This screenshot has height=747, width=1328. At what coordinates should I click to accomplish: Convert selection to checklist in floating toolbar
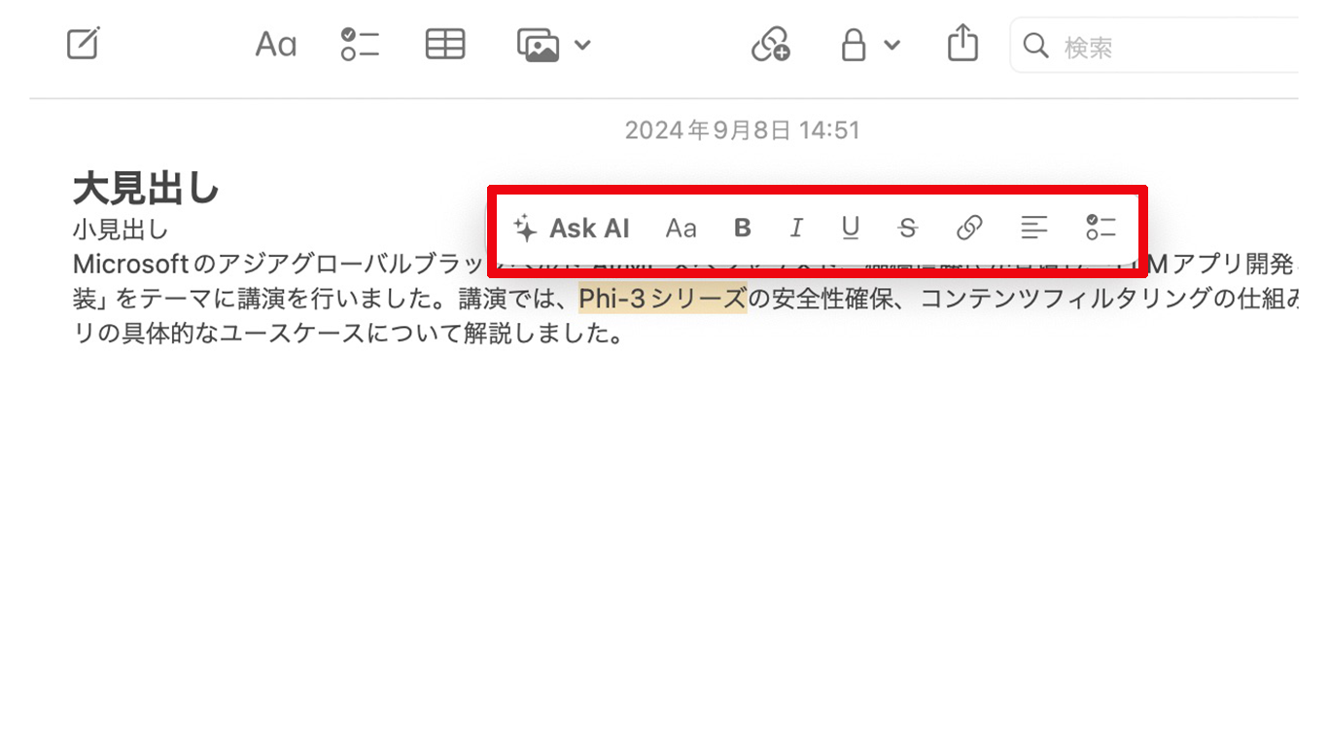pos(1101,228)
